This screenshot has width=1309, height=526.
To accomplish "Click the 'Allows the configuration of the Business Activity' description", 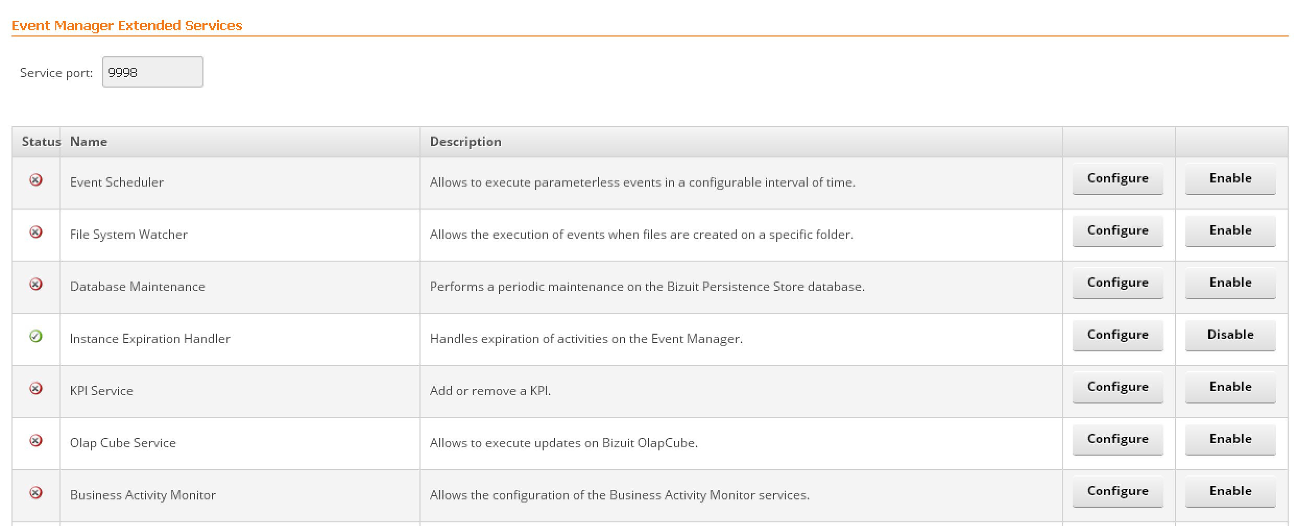I will point(620,495).
